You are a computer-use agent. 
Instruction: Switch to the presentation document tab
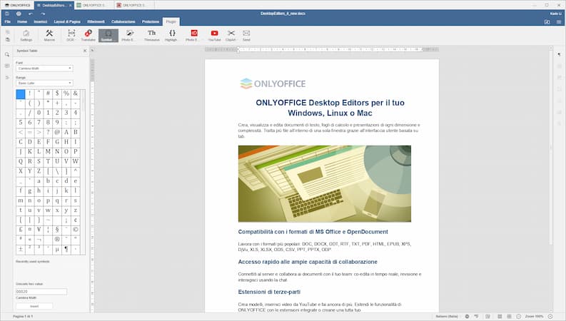pyautogui.click(x=134, y=5)
